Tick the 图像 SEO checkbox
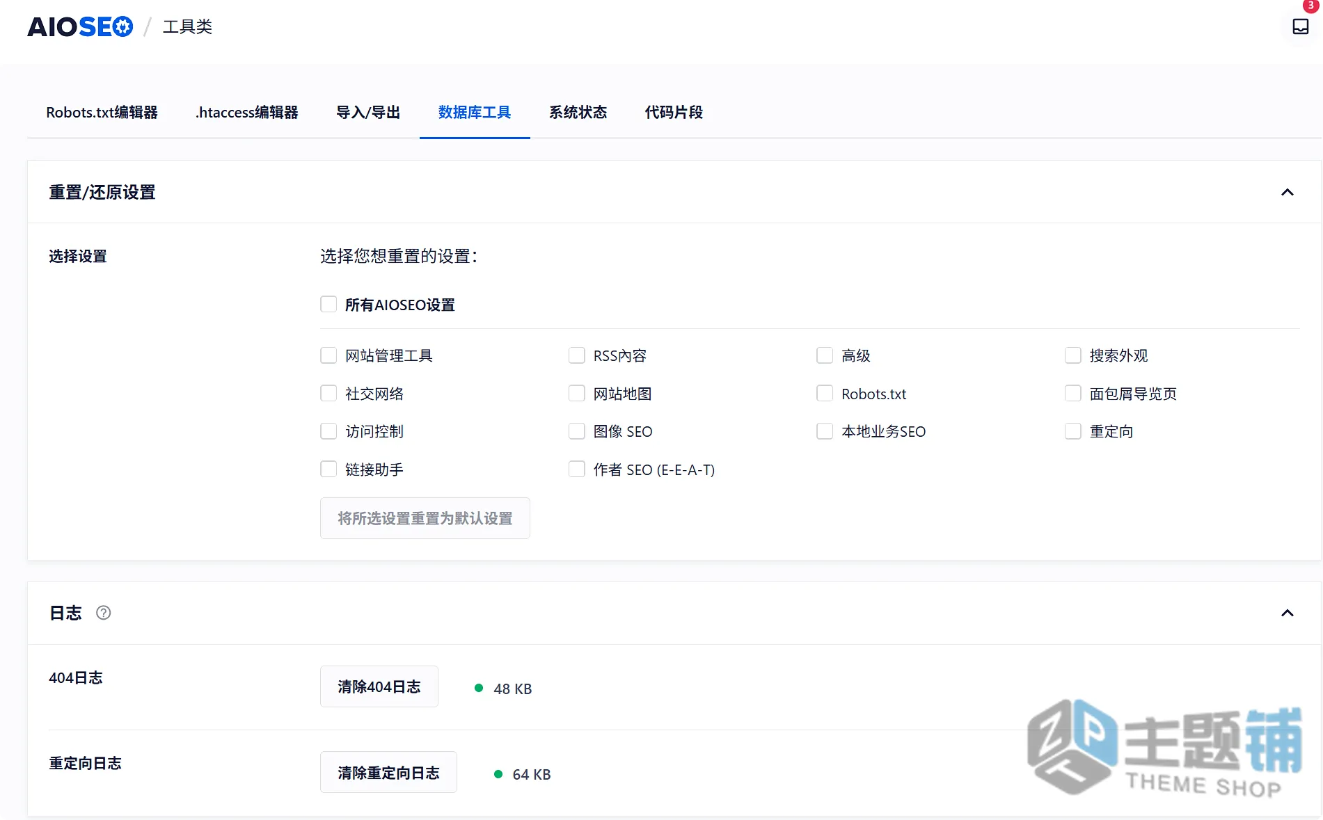The height and width of the screenshot is (820, 1323). click(576, 431)
